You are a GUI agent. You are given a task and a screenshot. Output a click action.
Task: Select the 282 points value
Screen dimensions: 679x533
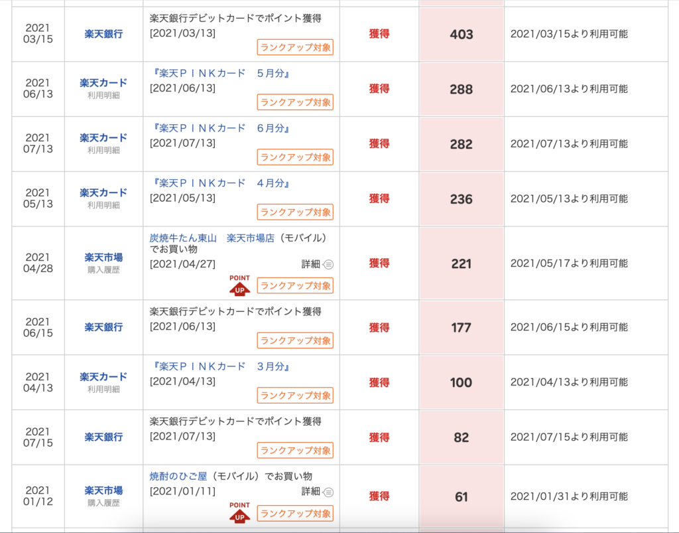462,144
